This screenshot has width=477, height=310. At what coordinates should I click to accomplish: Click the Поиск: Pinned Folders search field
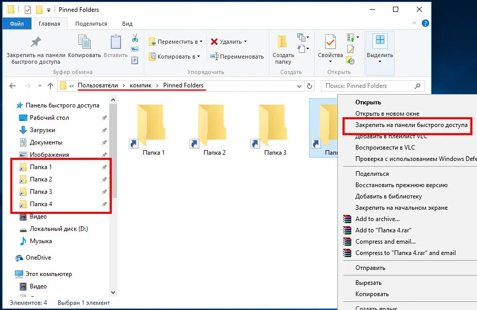coord(372,86)
